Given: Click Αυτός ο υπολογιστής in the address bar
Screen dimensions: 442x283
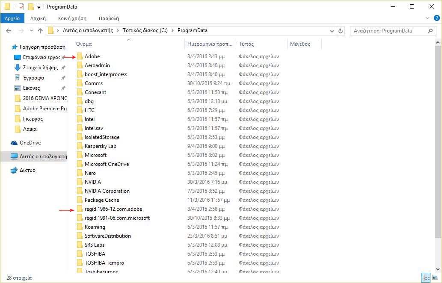Looking at the screenshot, I should pos(88,30).
